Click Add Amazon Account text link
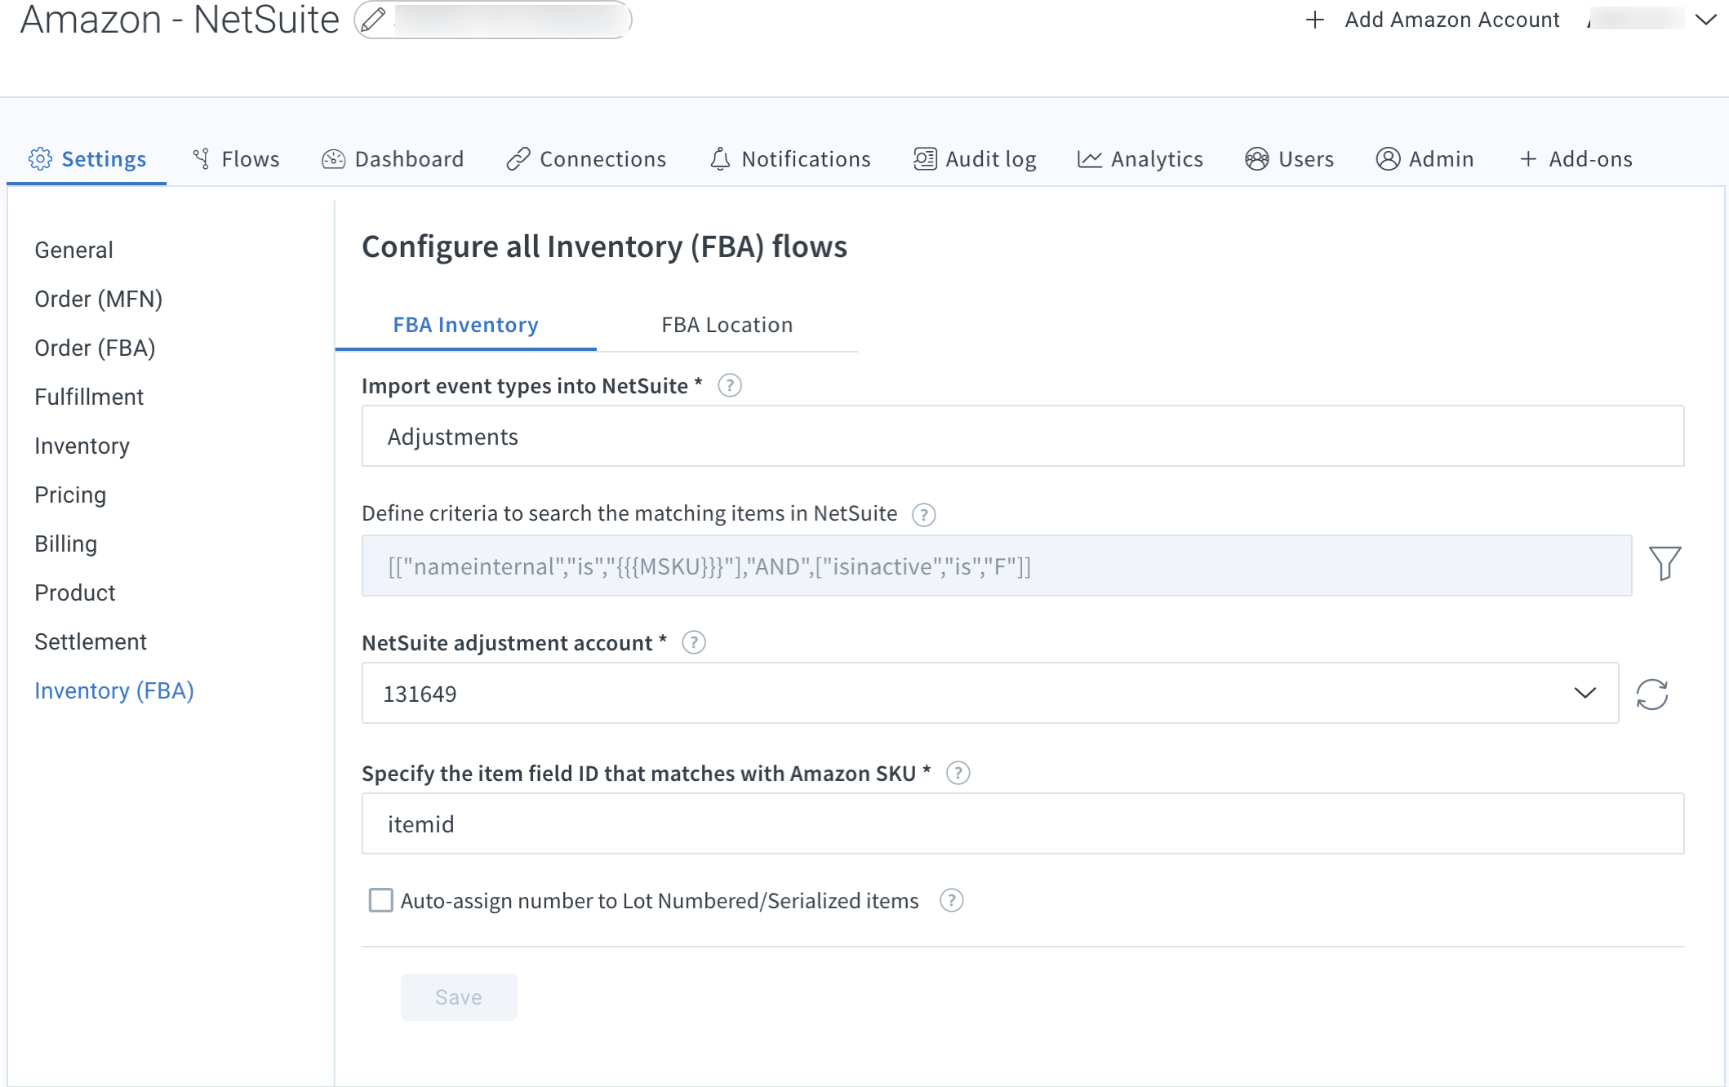Screen dimensions: 1729x1087 [1451, 20]
